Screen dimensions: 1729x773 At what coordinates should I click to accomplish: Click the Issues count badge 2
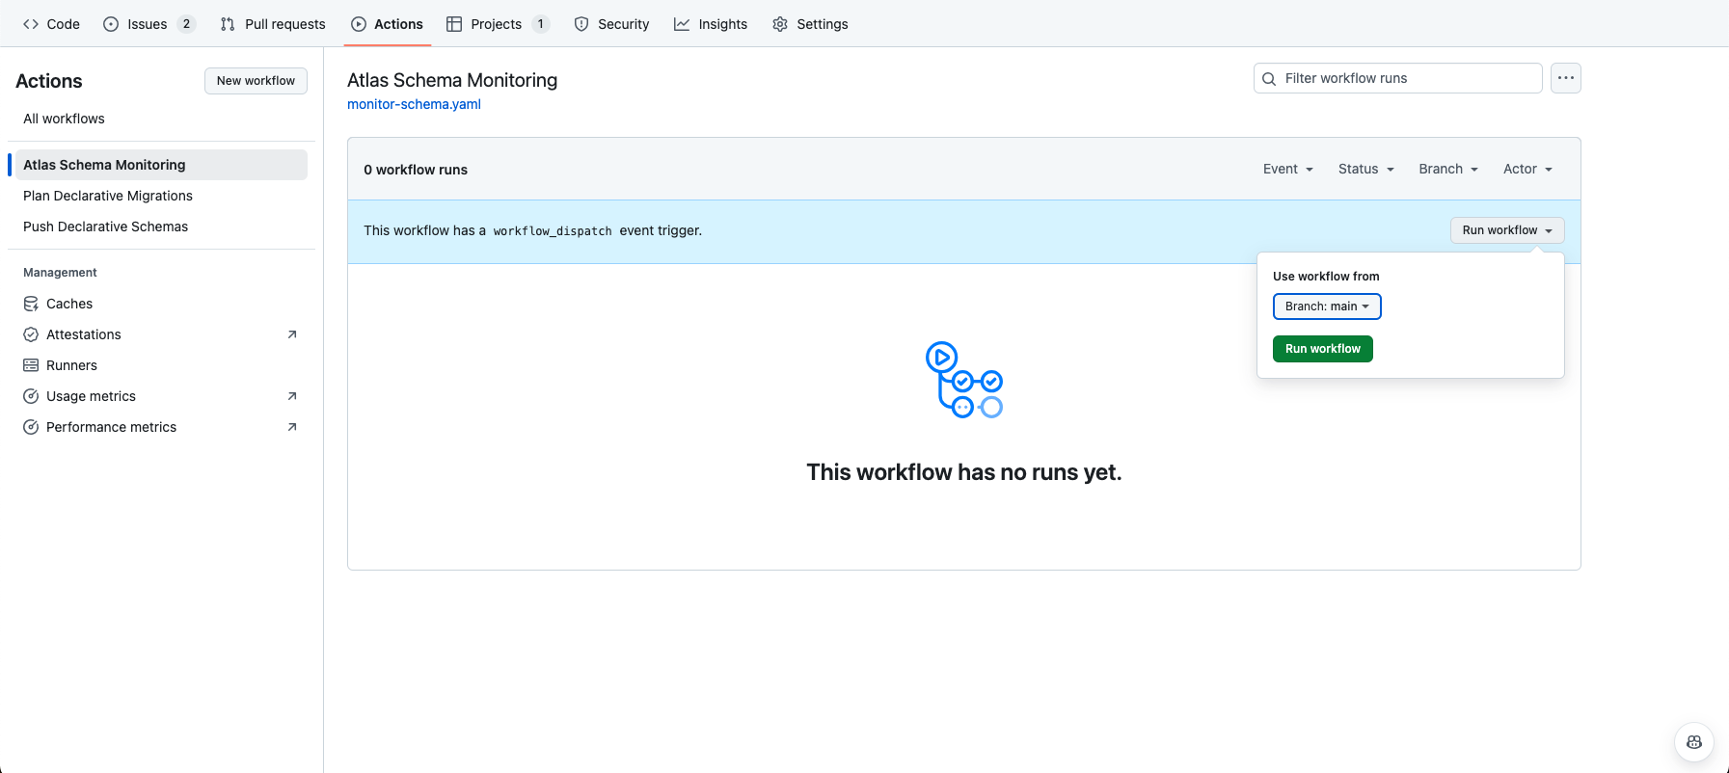click(186, 24)
